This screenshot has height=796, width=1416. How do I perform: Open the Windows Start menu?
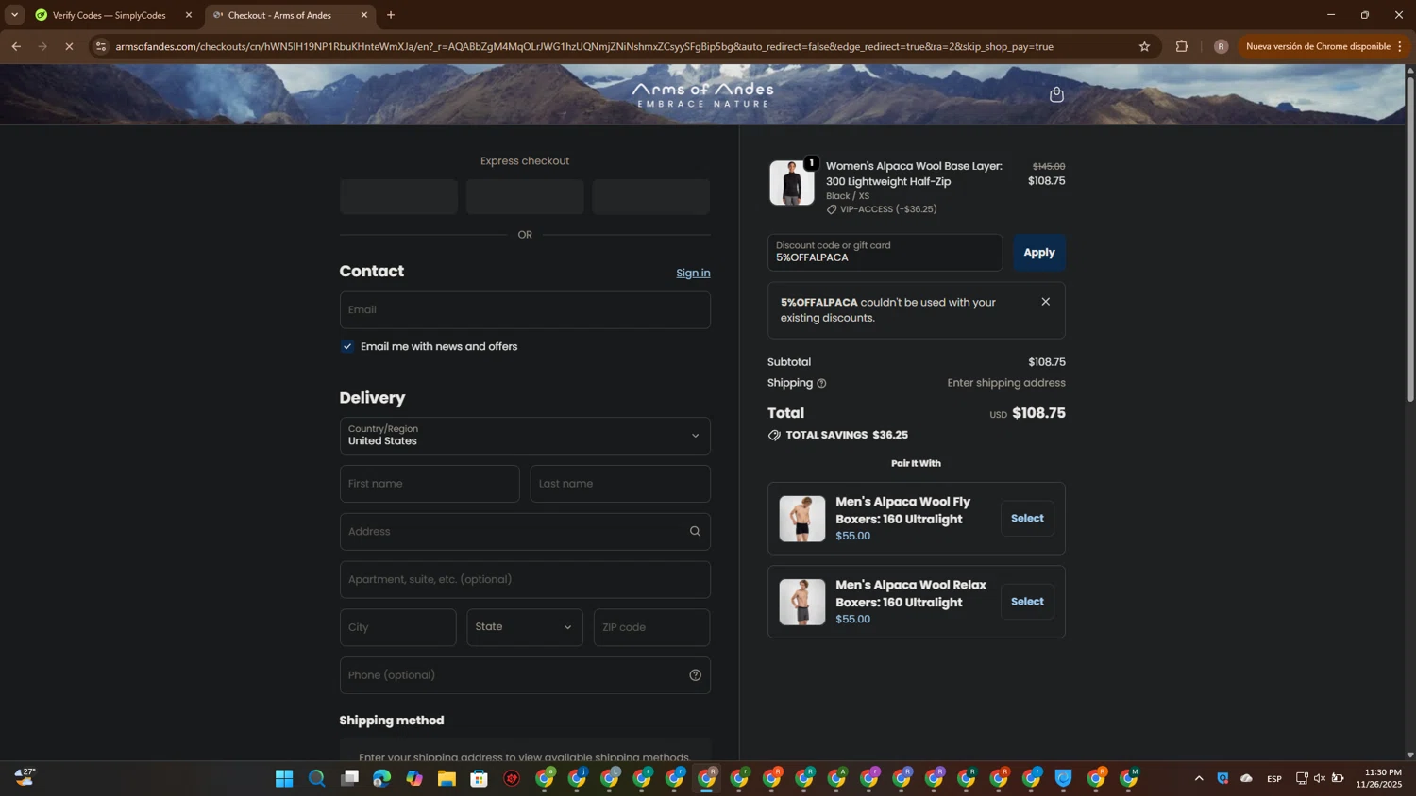tap(284, 778)
